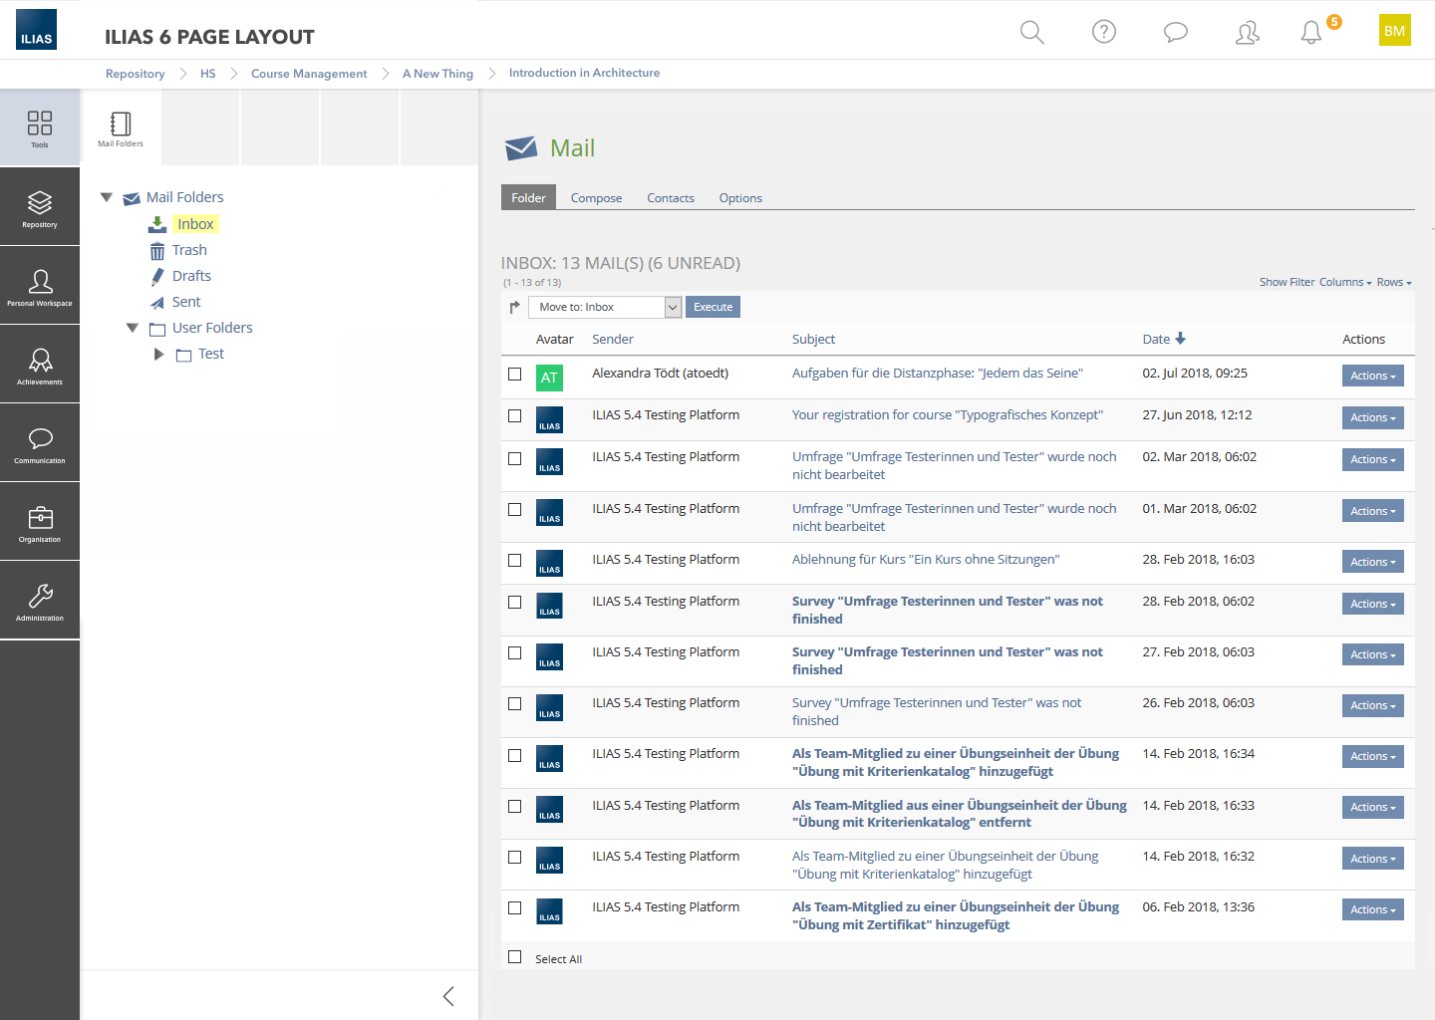Click the Mail Folders slate icon
Viewport: 1435px width, 1020px height.
[121, 127]
